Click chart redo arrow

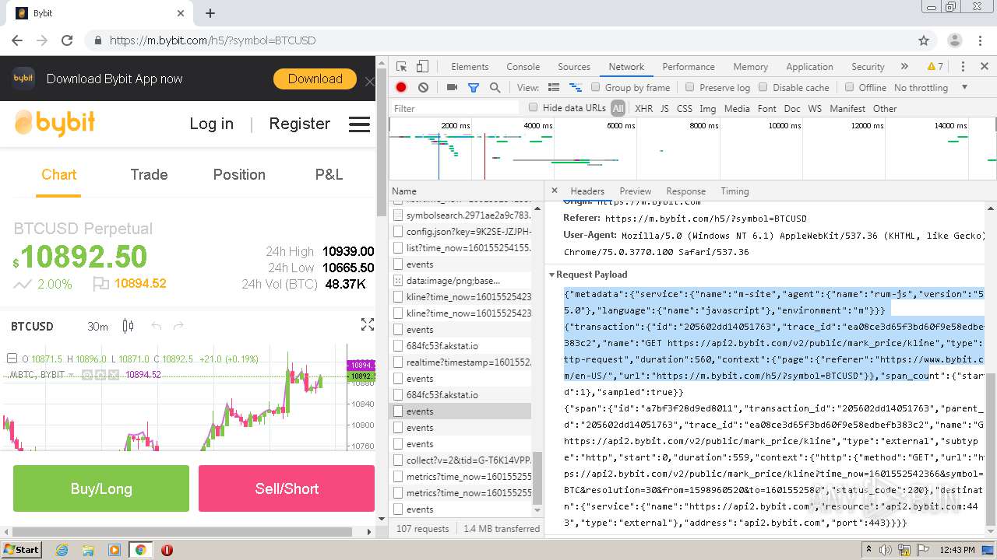178,326
